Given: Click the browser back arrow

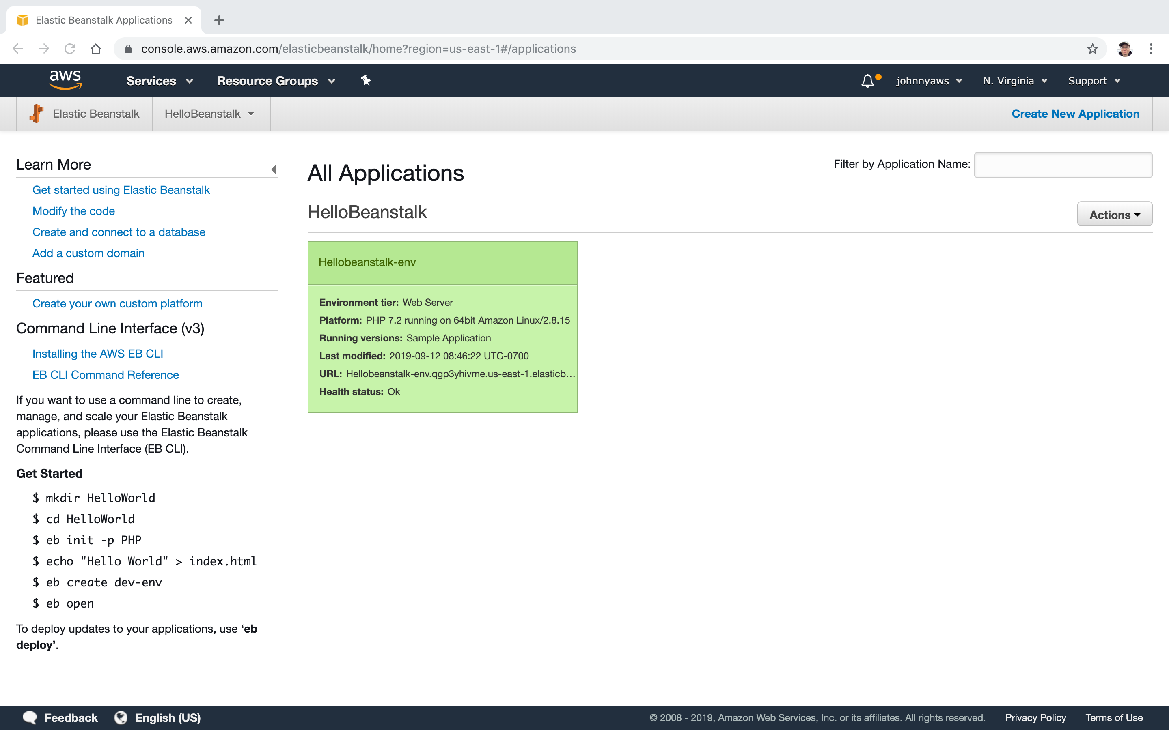Looking at the screenshot, I should click(18, 49).
